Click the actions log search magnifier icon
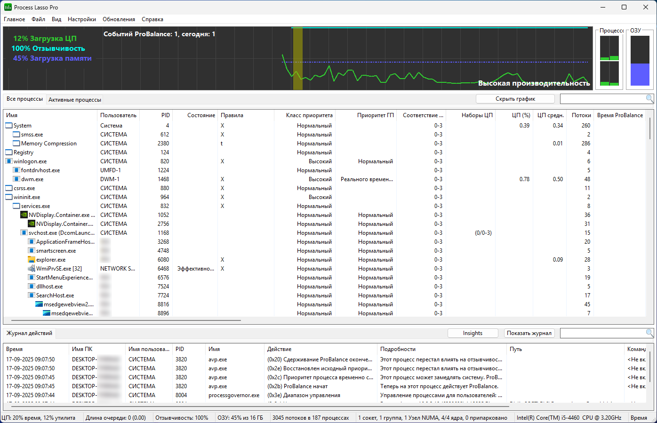 pos(649,333)
